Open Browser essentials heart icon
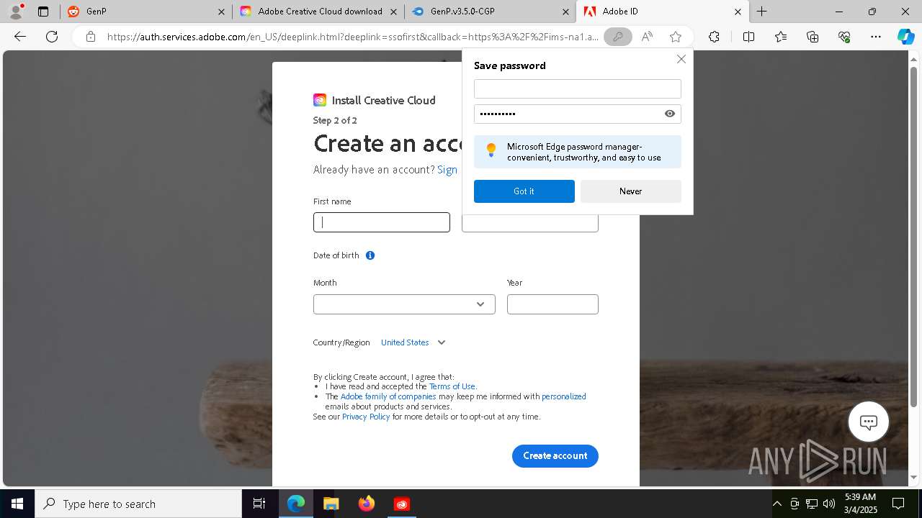 pyautogui.click(x=844, y=37)
